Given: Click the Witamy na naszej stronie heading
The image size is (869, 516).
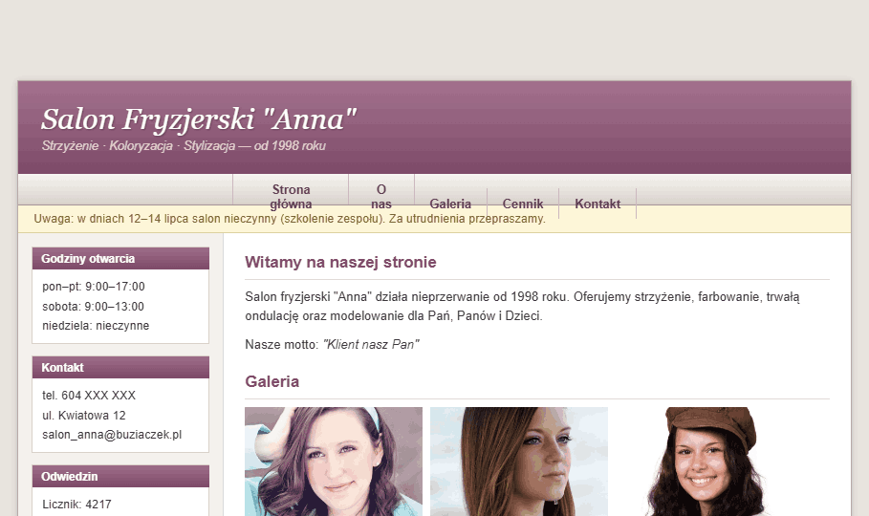Looking at the screenshot, I should point(340,262).
